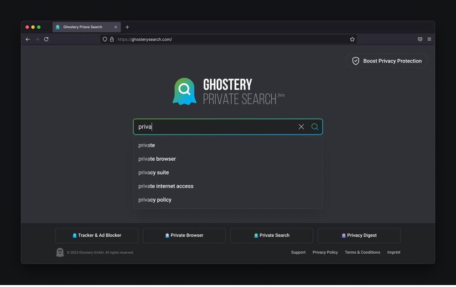
Task: Click the lock icon for site info
Action: click(112, 39)
